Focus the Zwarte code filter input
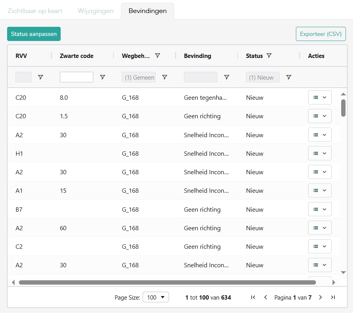 [x=76, y=77]
